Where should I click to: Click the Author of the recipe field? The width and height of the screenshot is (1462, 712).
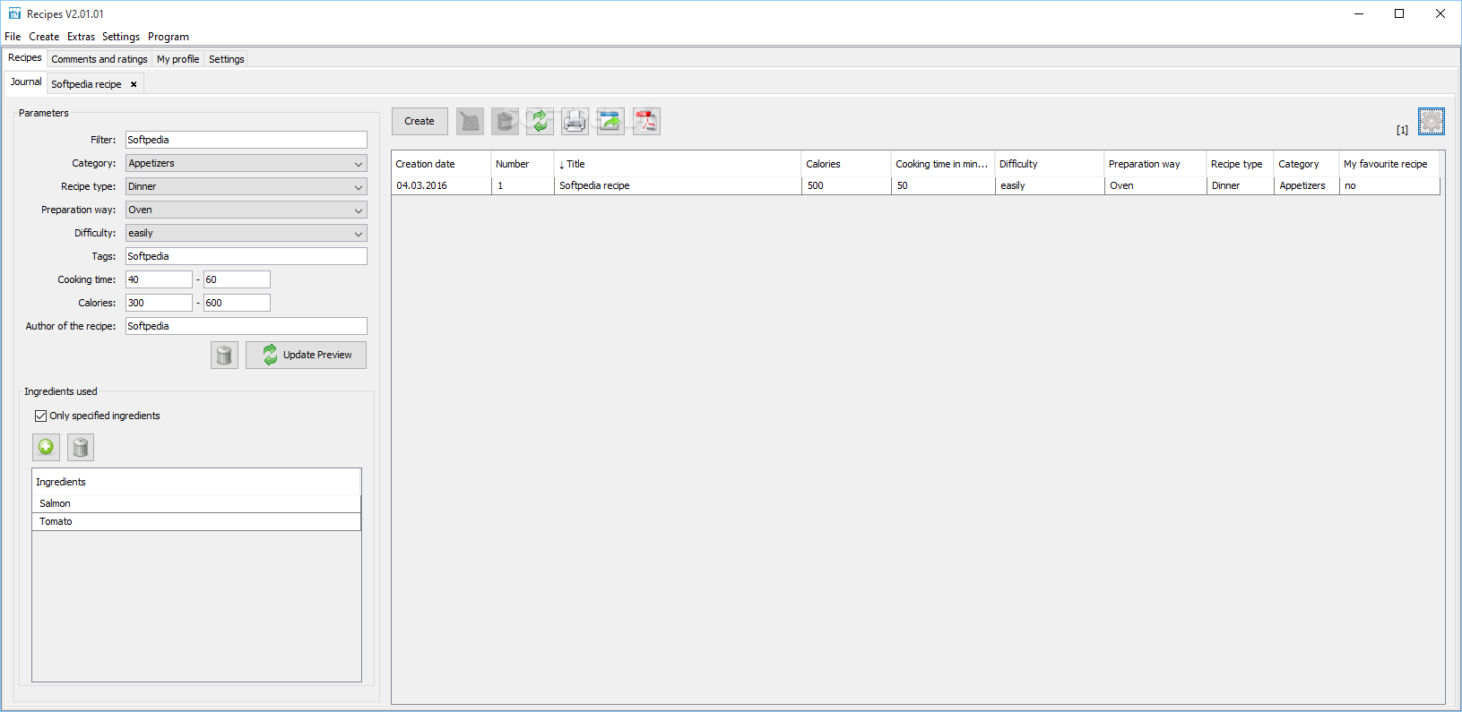tap(247, 326)
